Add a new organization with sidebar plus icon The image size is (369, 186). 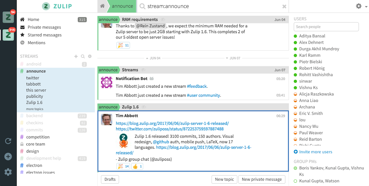pos(8,156)
